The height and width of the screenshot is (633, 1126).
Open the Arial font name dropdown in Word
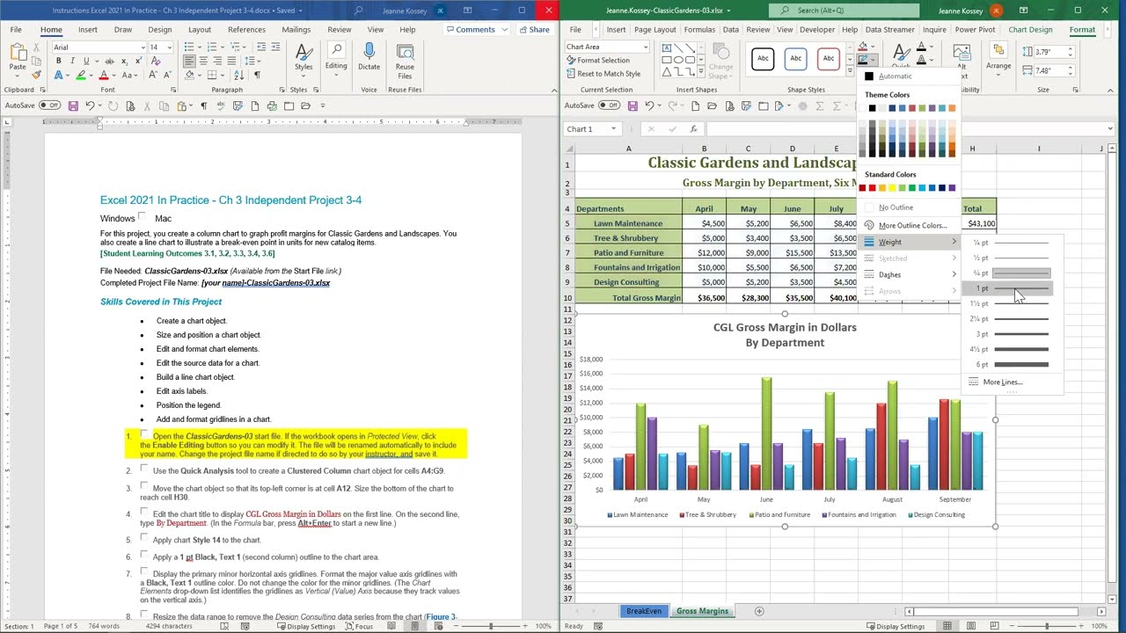pos(143,47)
